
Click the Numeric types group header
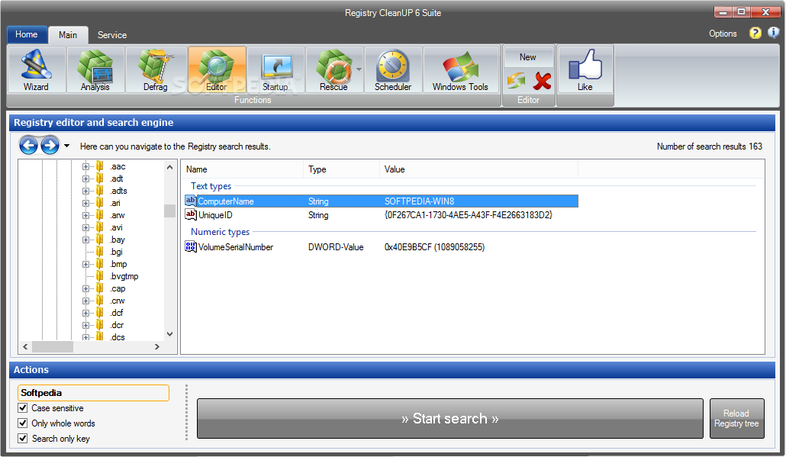(x=220, y=231)
